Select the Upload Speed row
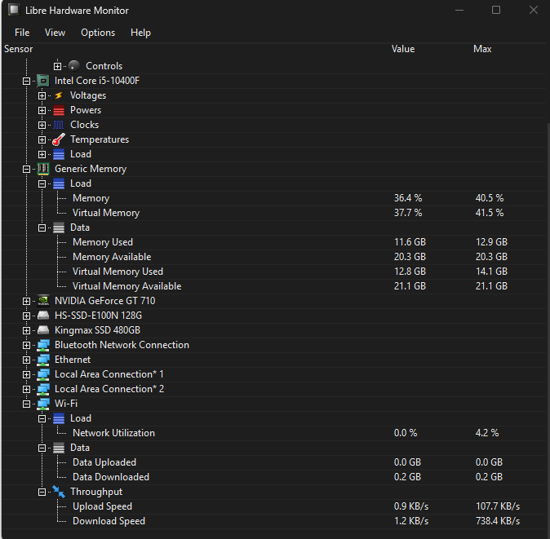Screen dimensions: 550x539 (275, 506)
